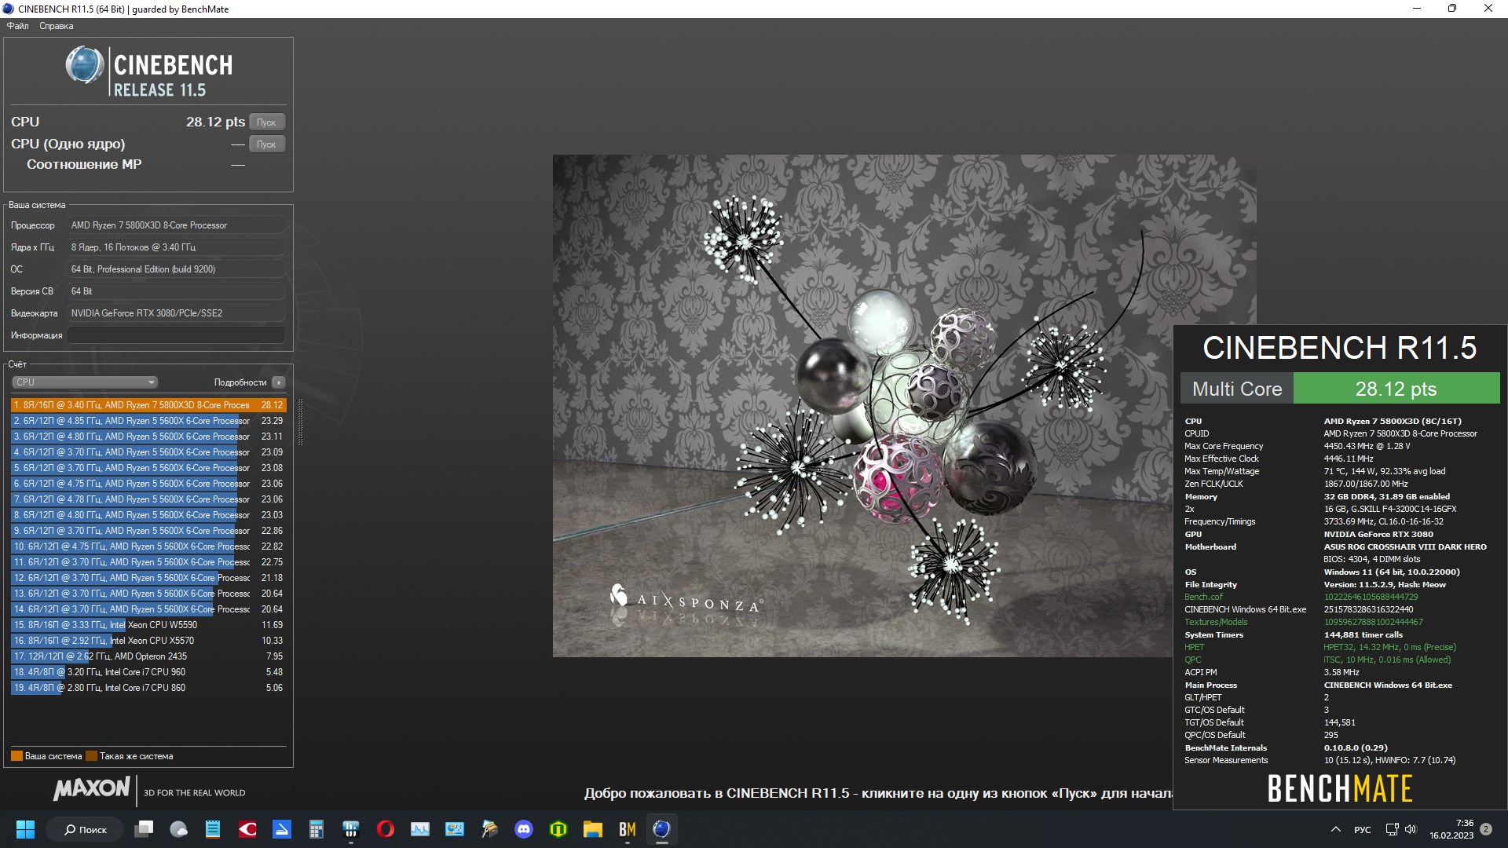Select ranking row 2 with score 23.29
The height and width of the screenshot is (848, 1508).
click(x=148, y=421)
